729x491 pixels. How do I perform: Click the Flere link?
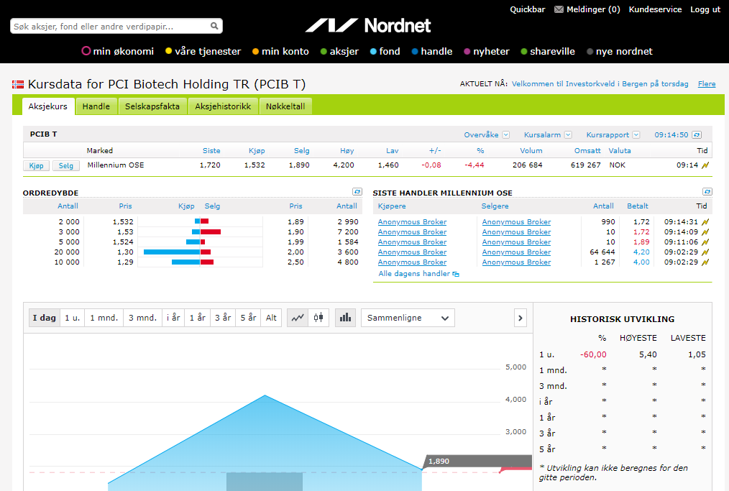click(707, 83)
